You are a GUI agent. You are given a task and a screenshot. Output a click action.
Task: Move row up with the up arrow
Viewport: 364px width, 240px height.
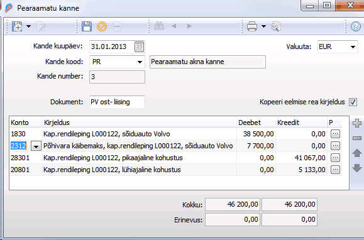point(357,153)
